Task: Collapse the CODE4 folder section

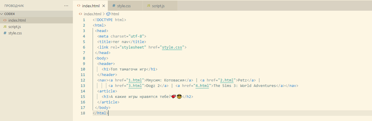Action: [36, 14]
